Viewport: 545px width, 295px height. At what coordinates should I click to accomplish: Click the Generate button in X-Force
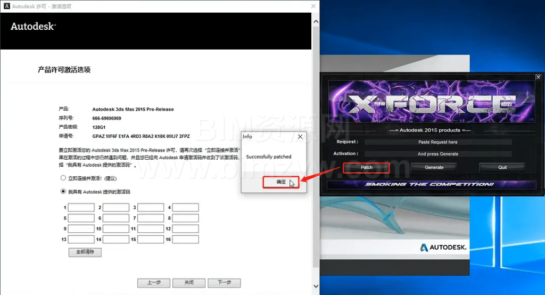tap(434, 168)
